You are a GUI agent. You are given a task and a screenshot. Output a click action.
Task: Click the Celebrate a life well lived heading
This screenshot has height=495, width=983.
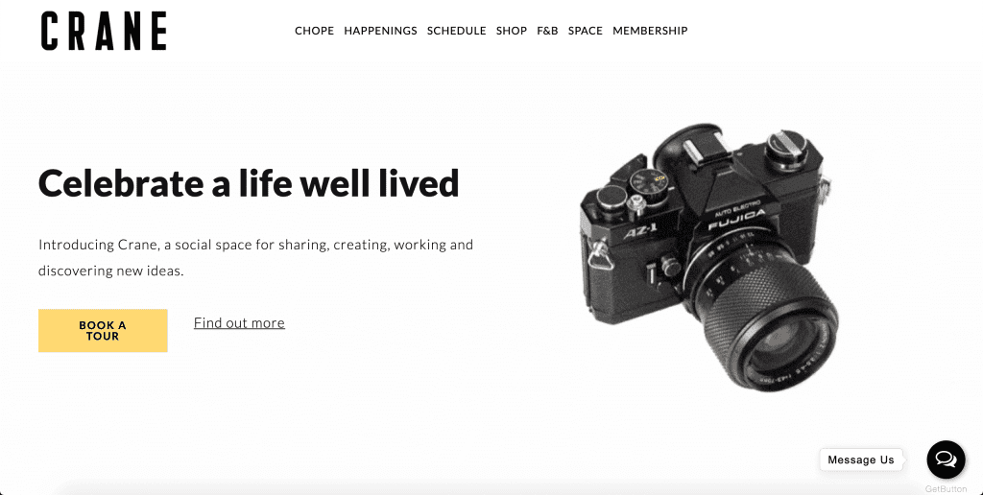[249, 183]
